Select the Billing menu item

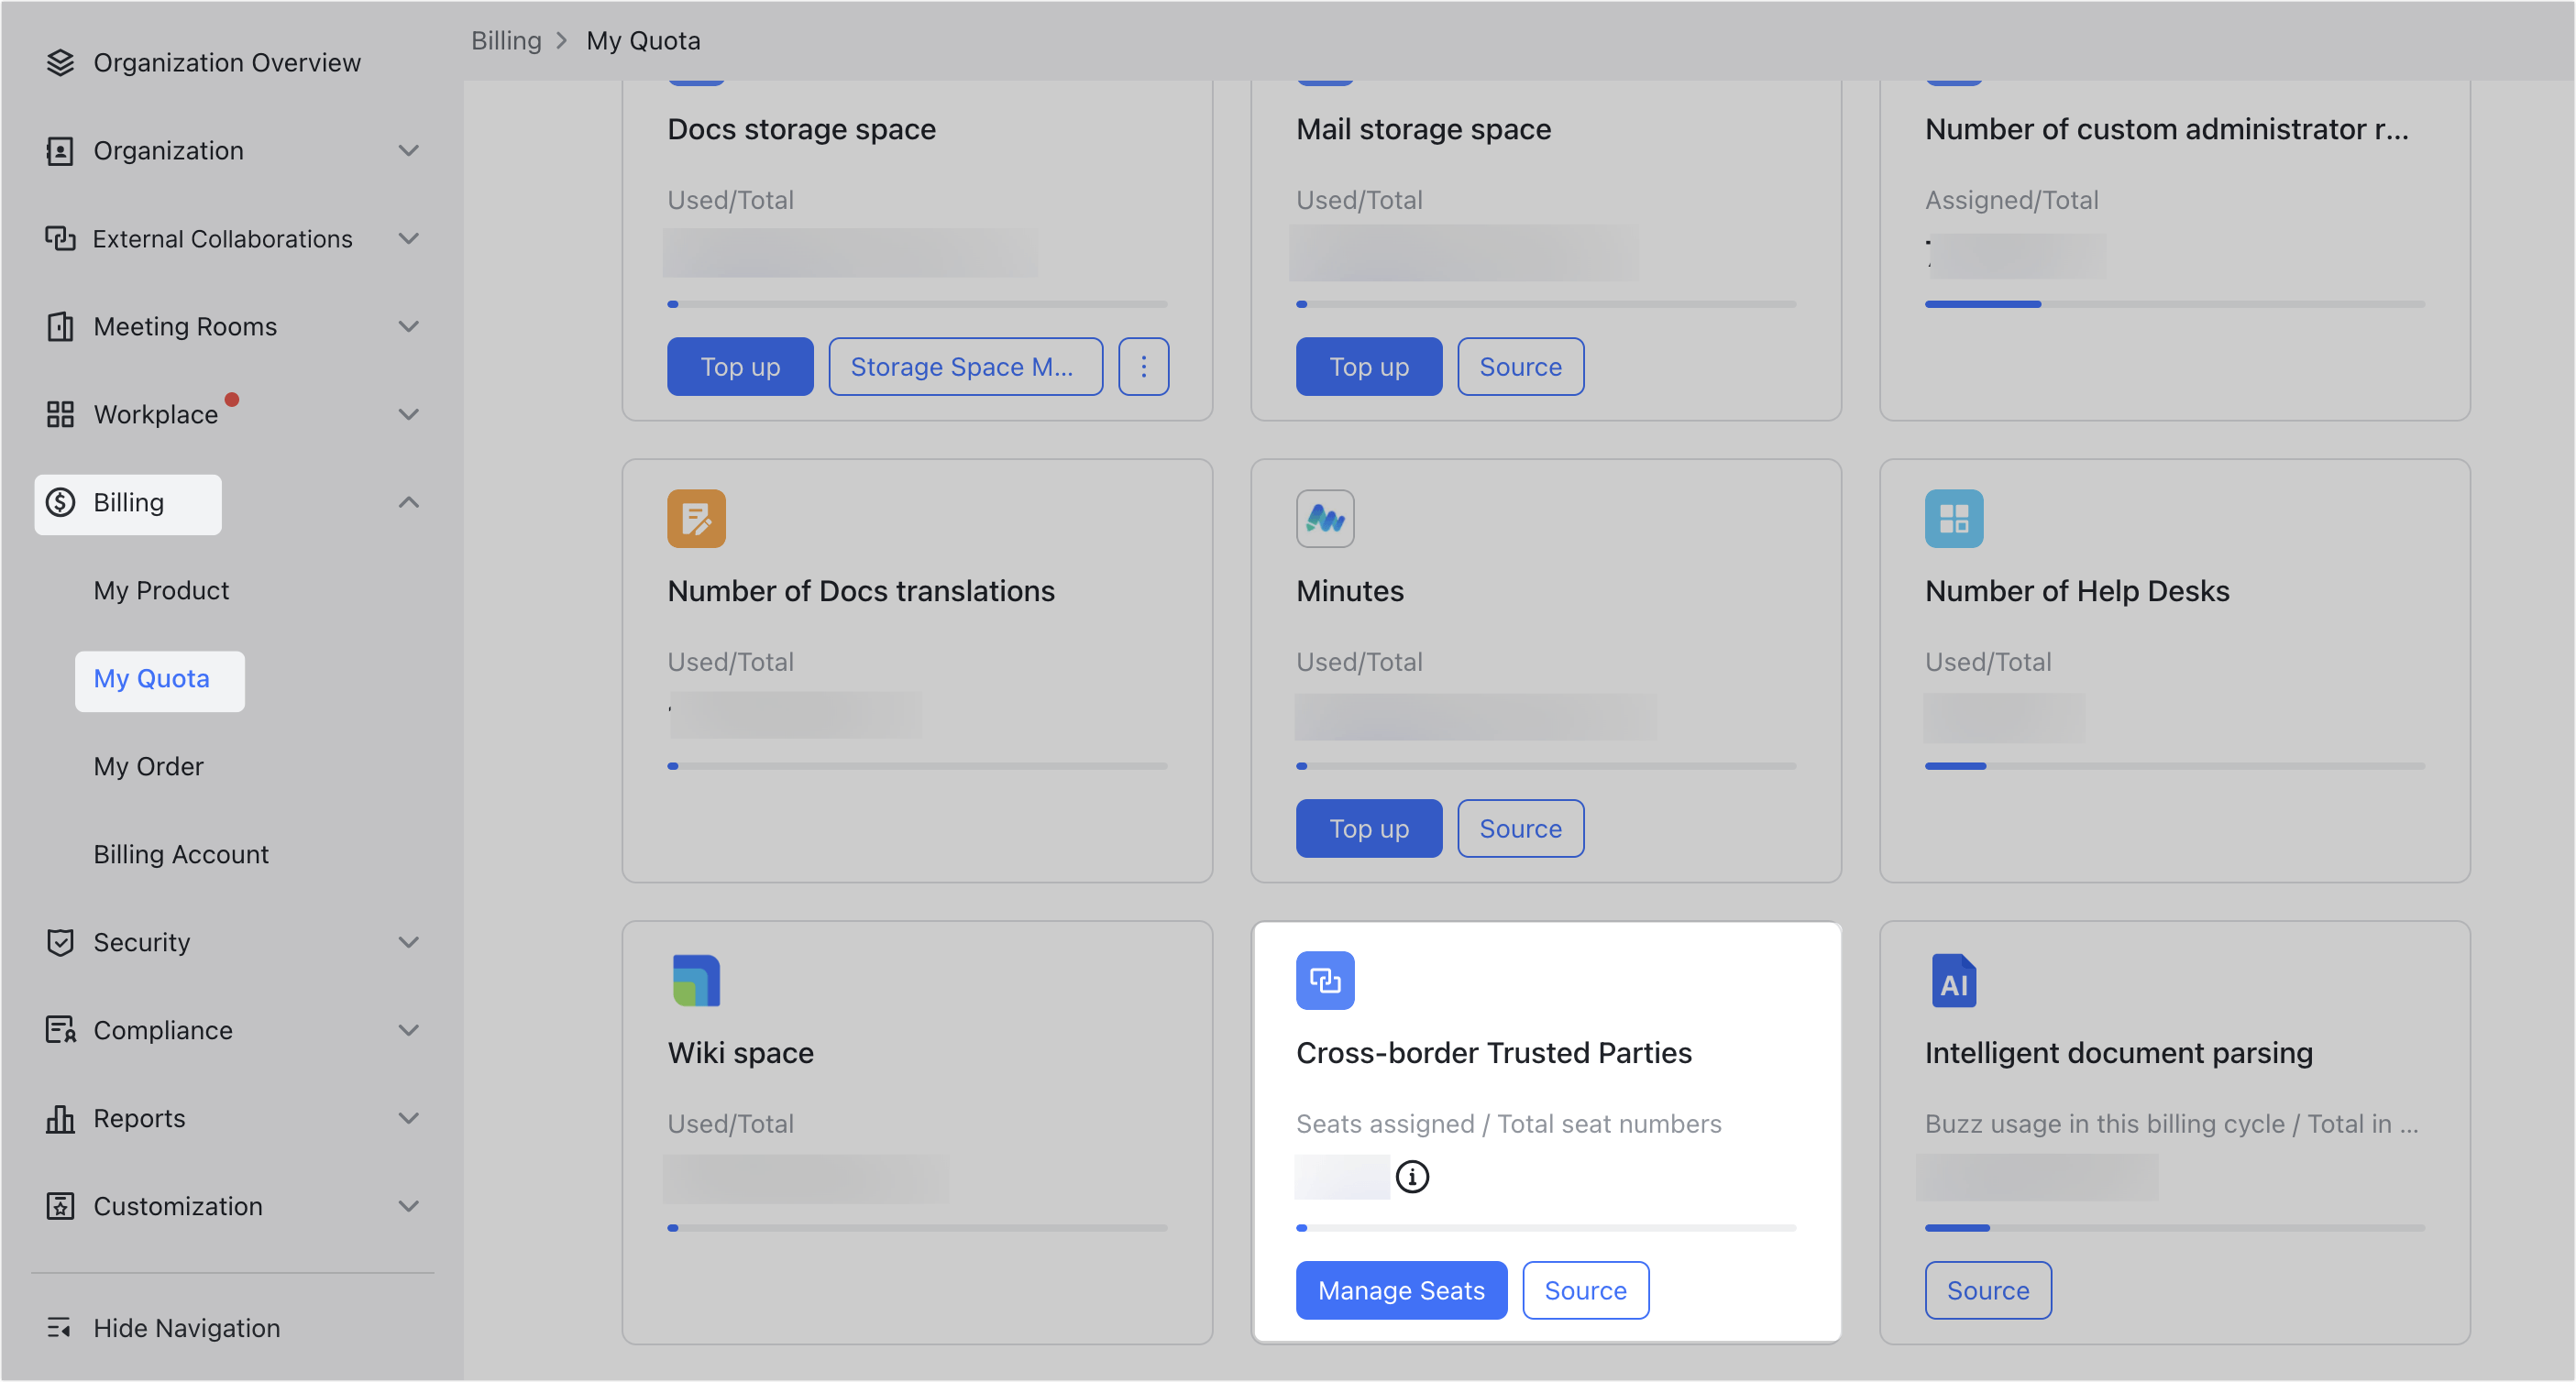point(128,503)
